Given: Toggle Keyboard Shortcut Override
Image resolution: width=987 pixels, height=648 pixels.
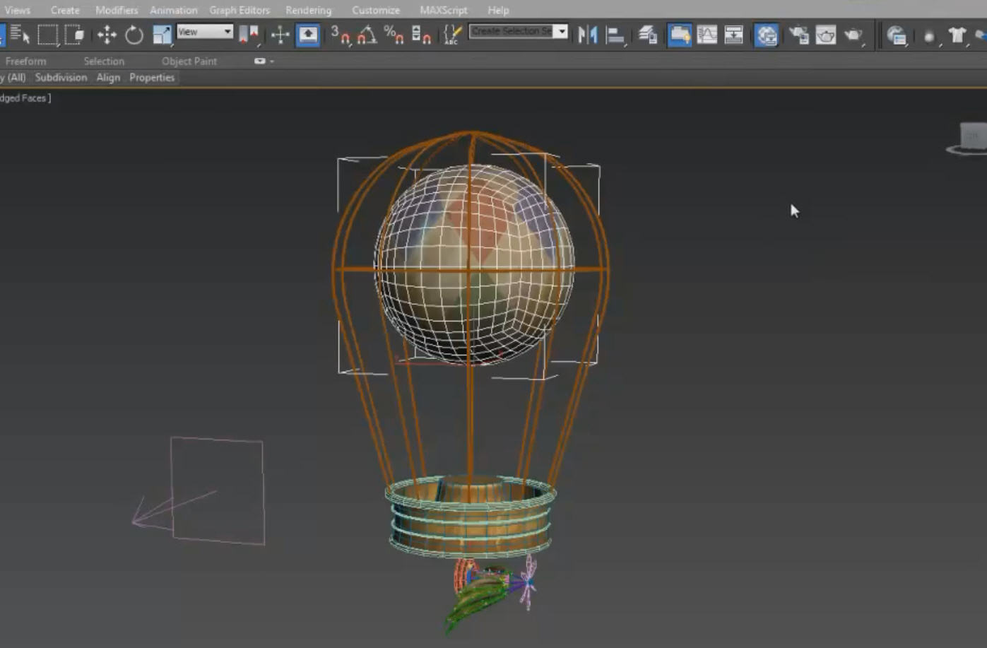Looking at the screenshot, I should (x=307, y=34).
